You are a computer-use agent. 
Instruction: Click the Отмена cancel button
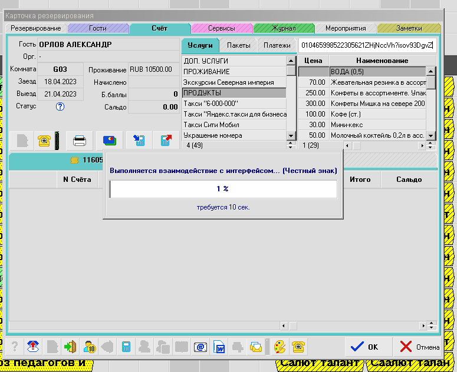click(x=419, y=347)
